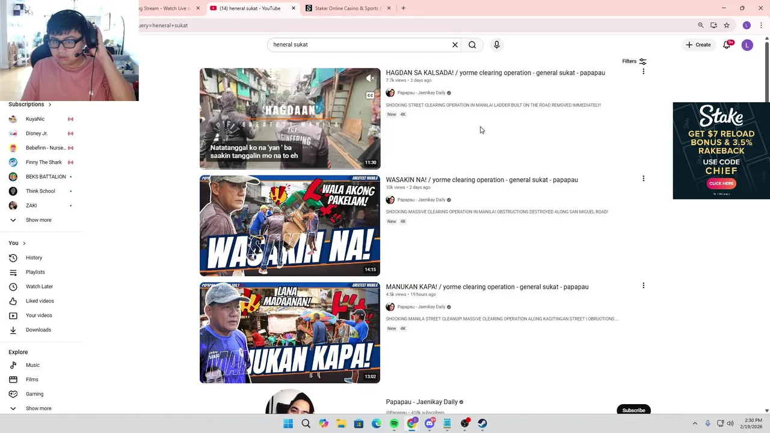Open Bebefinn - Nurse subscription
Viewport: 770px width, 433px height.
tap(41, 148)
